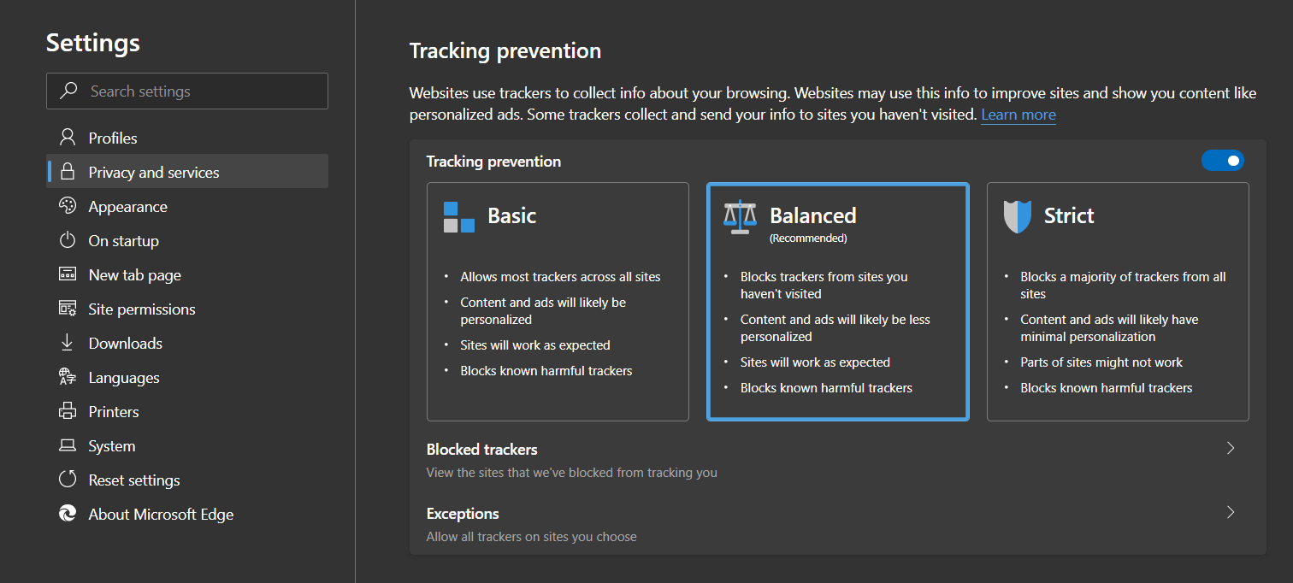
Task: Click the Profiles person icon in sidebar
Action: click(x=67, y=138)
